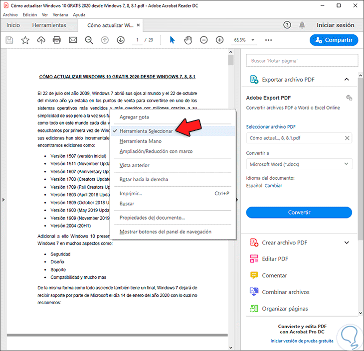Image resolution: width=364 pixels, height=351 pixels.
Task: Expand the left navigation panel arrow
Action: (3, 200)
